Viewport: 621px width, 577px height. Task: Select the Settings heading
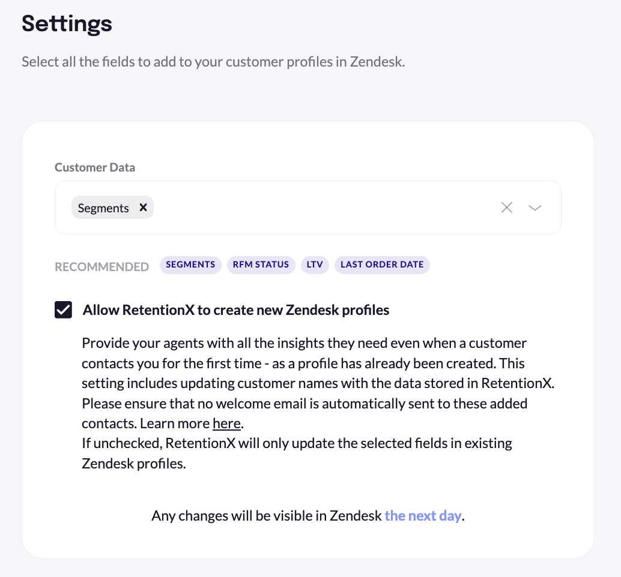pos(66,24)
